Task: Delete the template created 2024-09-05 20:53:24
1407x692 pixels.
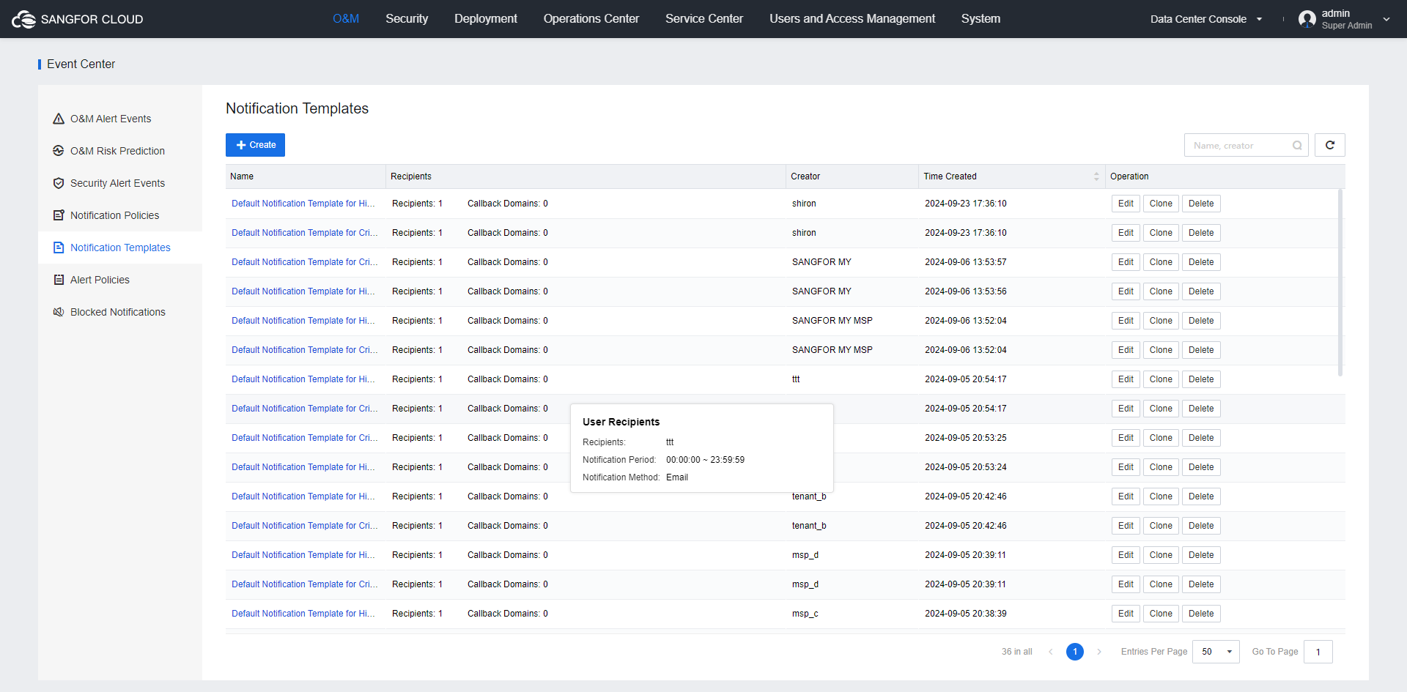Action: point(1201,467)
